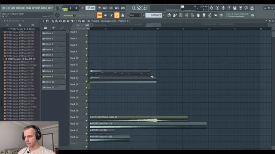
Task: Click the newer version available news link
Action: tap(237, 15)
